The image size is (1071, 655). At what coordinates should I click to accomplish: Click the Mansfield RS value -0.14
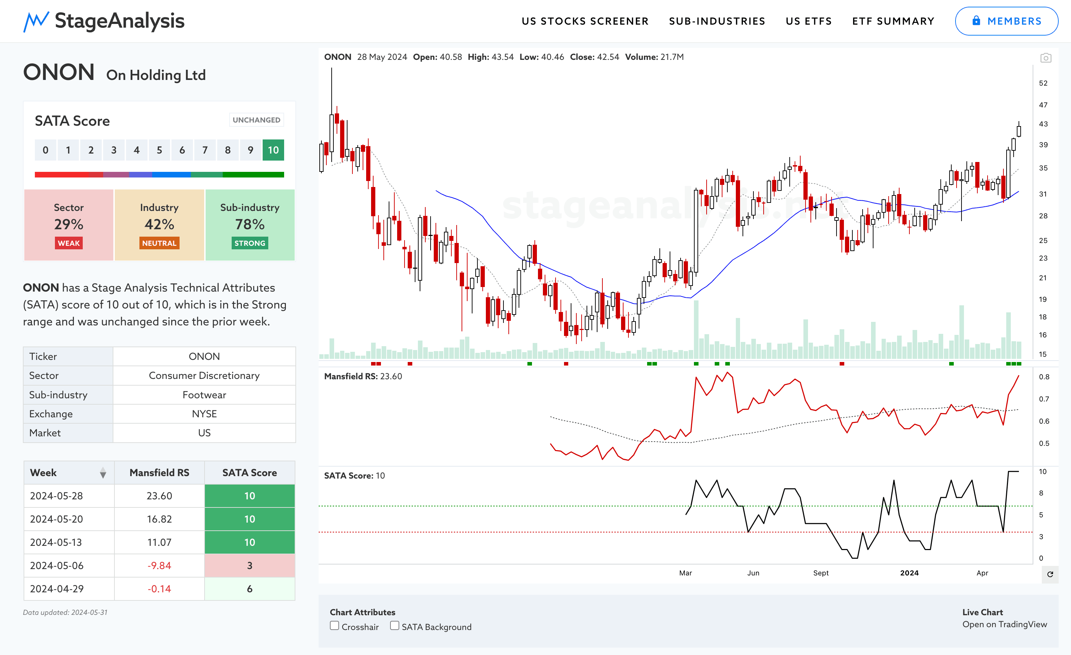pyautogui.click(x=159, y=589)
